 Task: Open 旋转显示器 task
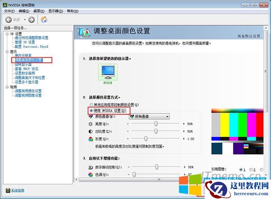[23, 64]
